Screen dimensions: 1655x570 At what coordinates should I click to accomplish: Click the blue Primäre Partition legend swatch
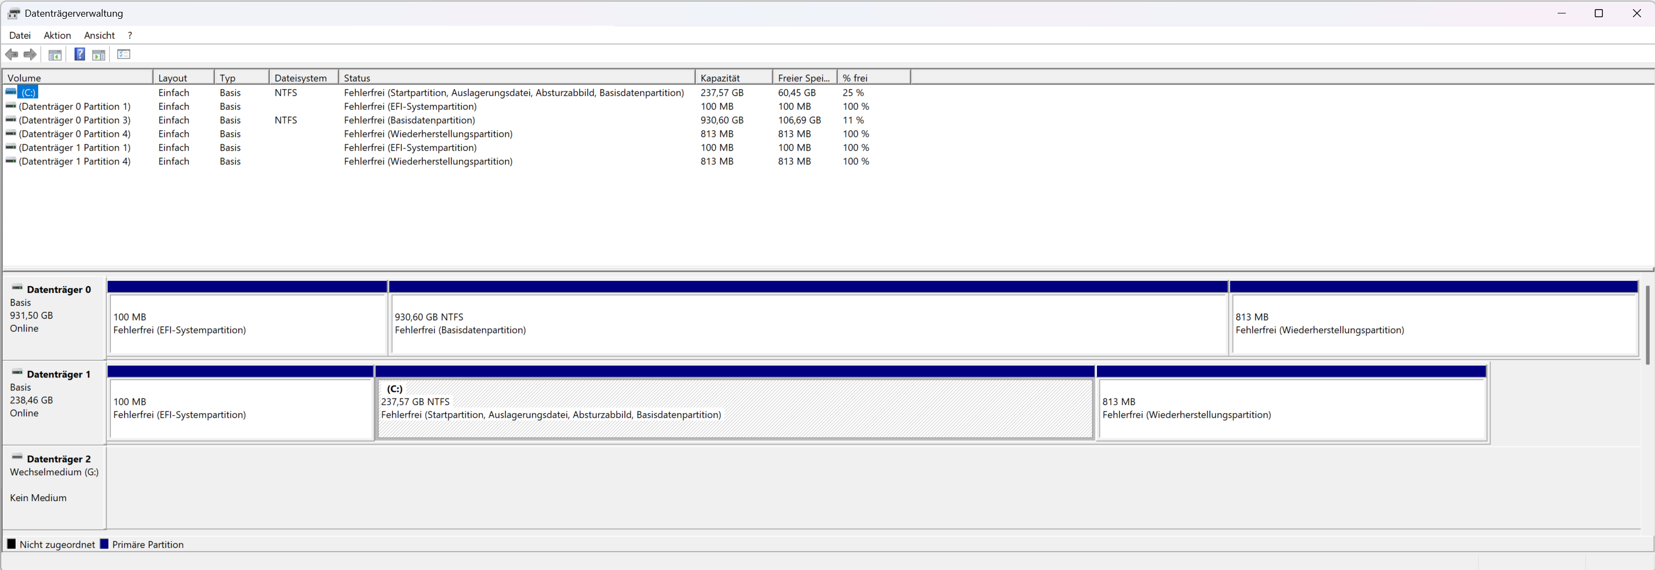click(x=104, y=544)
